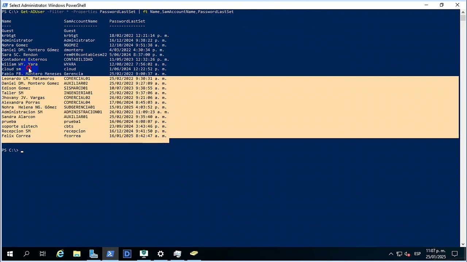This screenshot has width=467, height=262.
Task: Open network status tray icon
Action: tap(399, 254)
